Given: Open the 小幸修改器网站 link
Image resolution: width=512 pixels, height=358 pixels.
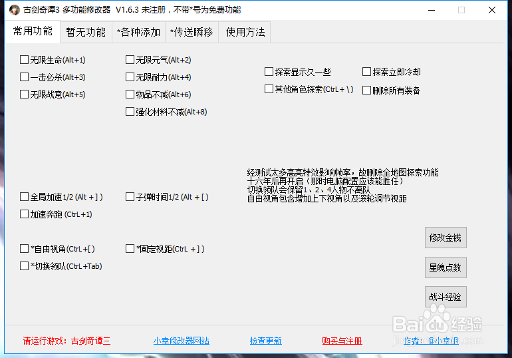Looking at the screenshot, I should pyautogui.click(x=182, y=341).
